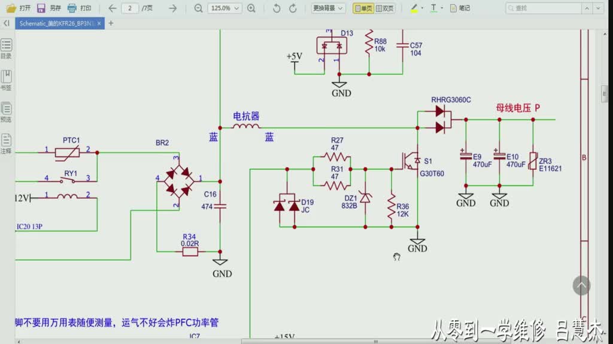Open the highlighter color dropdown arrow
This screenshot has width=613, height=344.
coord(423,8)
